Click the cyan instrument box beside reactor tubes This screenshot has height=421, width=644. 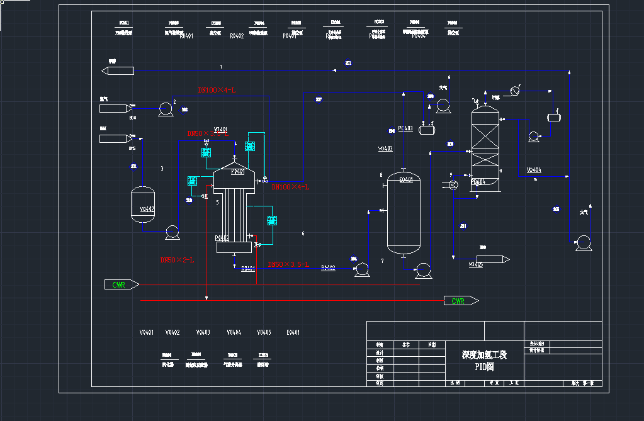click(x=272, y=220)
